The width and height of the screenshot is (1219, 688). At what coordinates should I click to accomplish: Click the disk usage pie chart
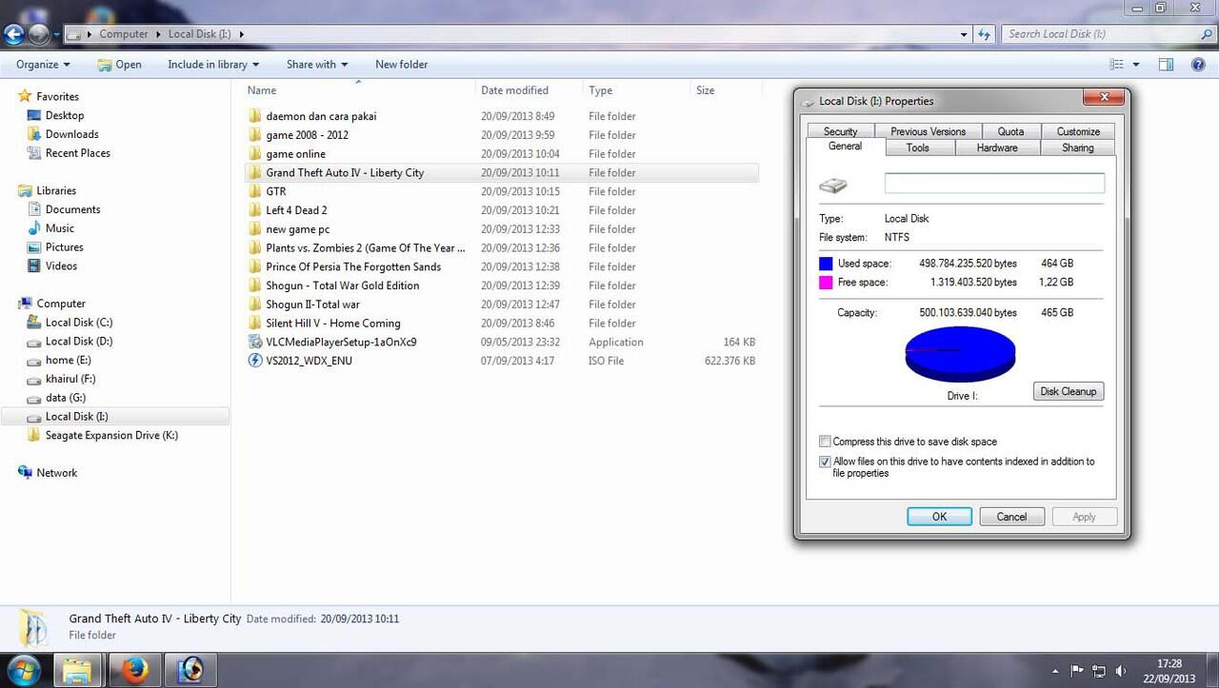960,353
